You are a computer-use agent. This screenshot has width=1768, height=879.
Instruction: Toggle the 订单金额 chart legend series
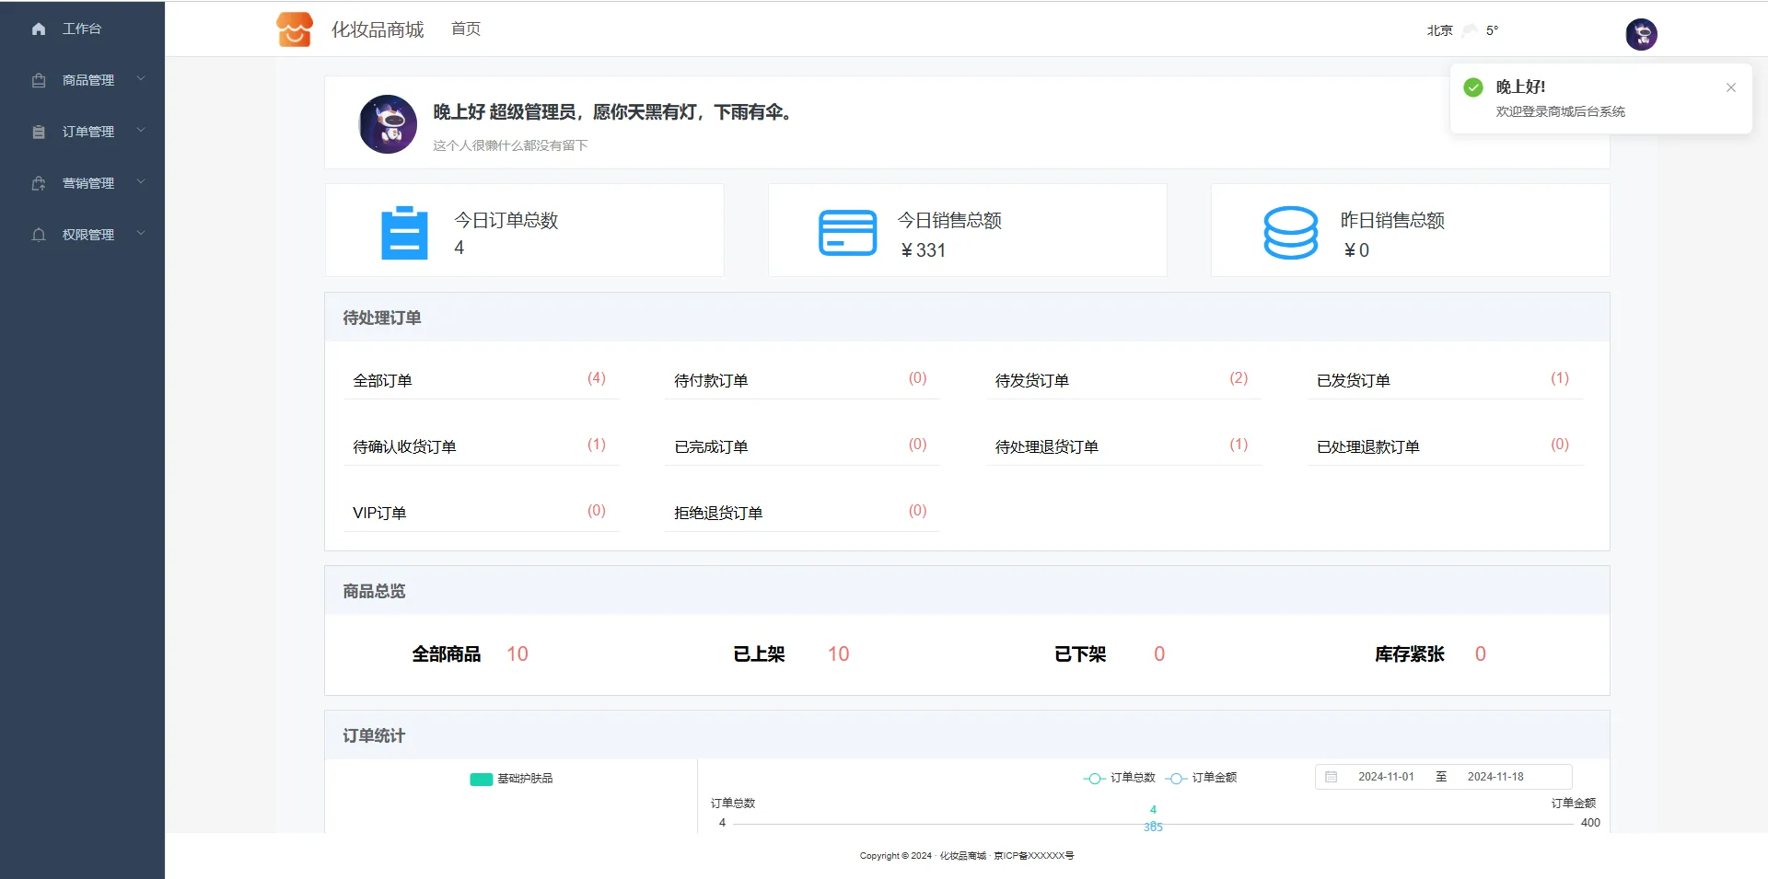coord(1202,778)
